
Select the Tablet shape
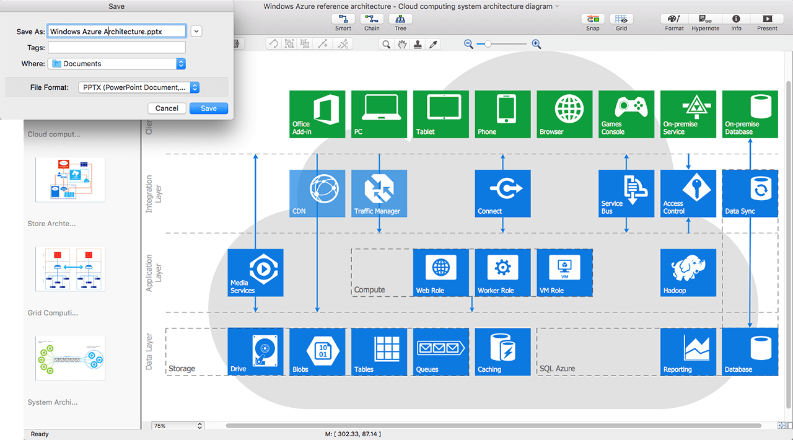click(441, 114)
